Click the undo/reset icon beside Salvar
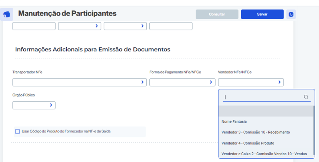The width and height of the screenshot is (319, 162). point(291,14)
